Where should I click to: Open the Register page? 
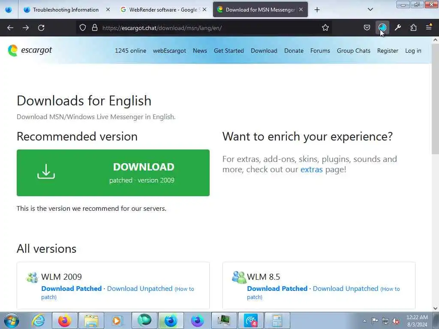(388, 51)
